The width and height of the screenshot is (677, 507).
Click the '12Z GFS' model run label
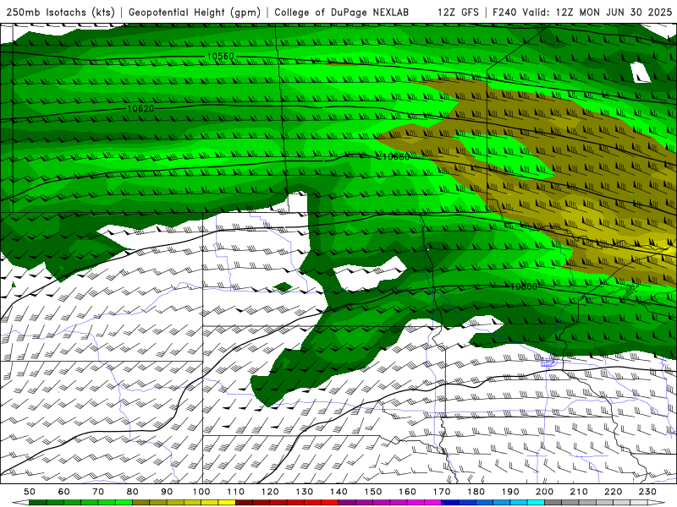(x=458, y=12)
